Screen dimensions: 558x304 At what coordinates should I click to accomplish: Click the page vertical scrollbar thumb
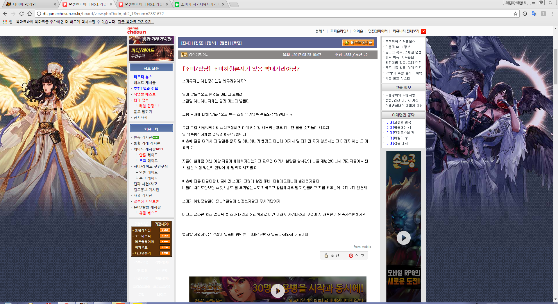pyautogui.click(x=555, y=67)
